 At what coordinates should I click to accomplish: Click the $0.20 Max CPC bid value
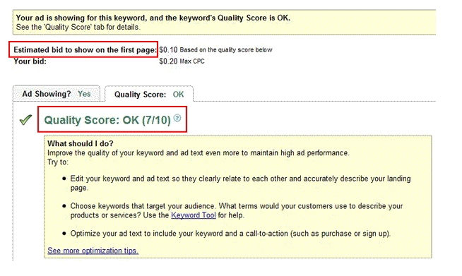point(168,61)
